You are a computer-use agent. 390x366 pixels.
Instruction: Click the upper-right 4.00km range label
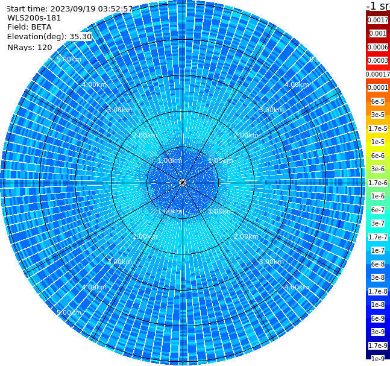pyautogui.click(x=297, y=84)
